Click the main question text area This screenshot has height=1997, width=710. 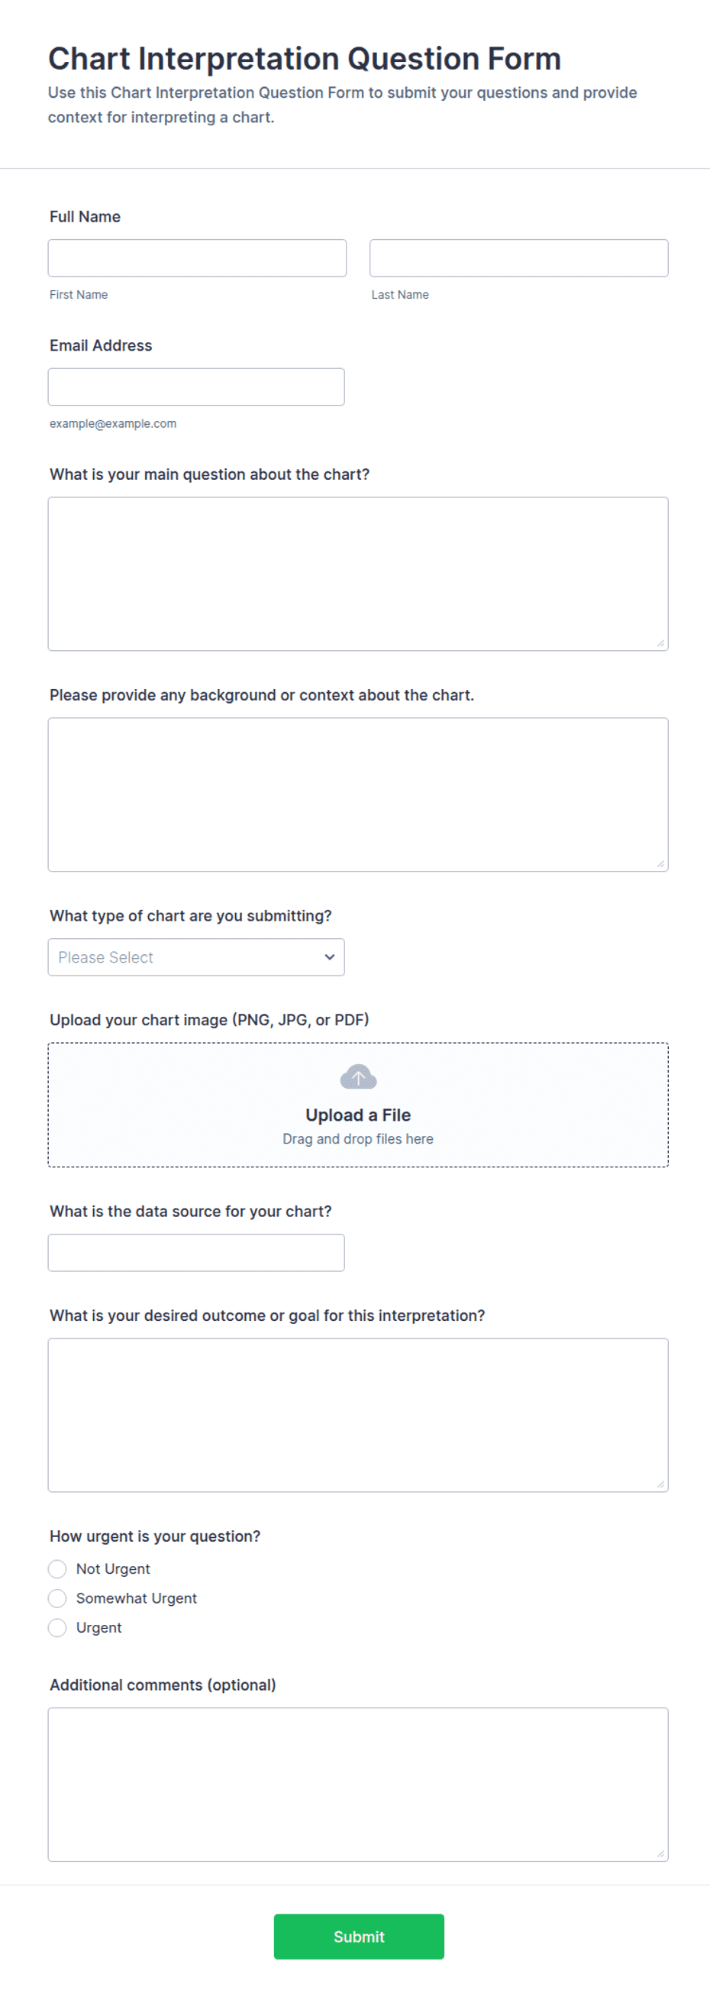(x=358, y=574)
